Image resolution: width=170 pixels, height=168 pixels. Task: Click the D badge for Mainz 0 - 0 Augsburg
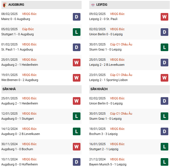pyautogui.click(x=76, y=17)
